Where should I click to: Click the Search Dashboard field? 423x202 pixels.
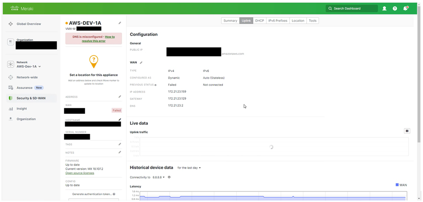(x=352, y=8)
